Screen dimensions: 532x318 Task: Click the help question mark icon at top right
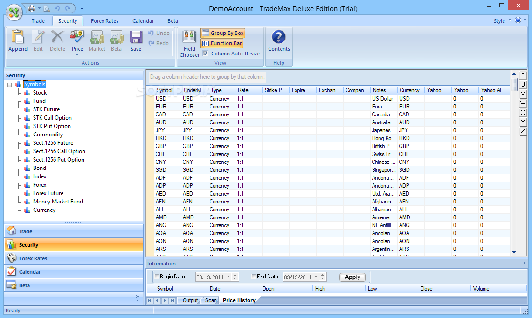point(518,20)
